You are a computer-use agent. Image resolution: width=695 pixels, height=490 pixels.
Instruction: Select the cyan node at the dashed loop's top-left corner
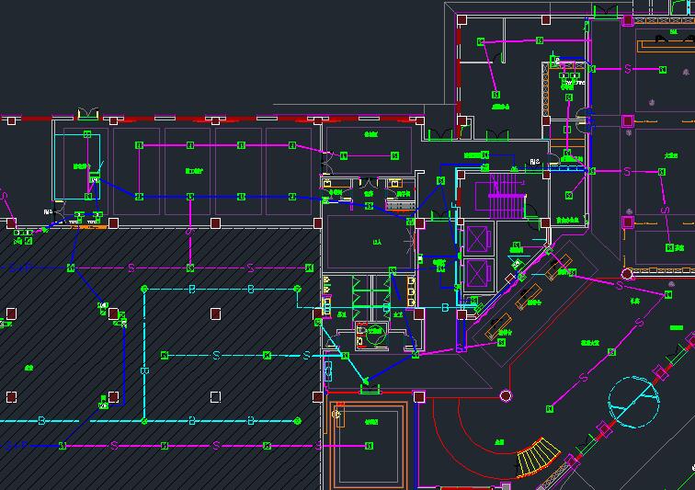click(144, 289)
